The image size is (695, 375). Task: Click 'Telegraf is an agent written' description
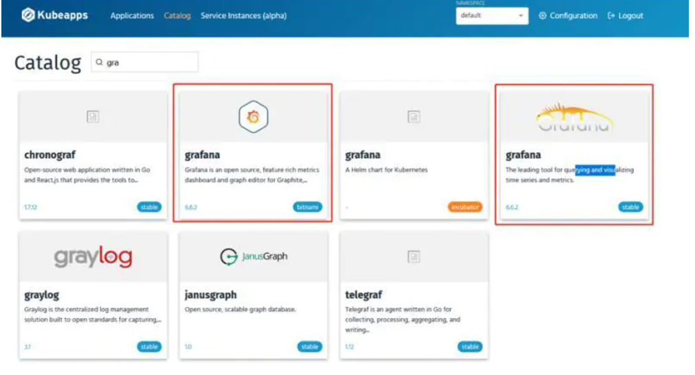pos(403,319)
